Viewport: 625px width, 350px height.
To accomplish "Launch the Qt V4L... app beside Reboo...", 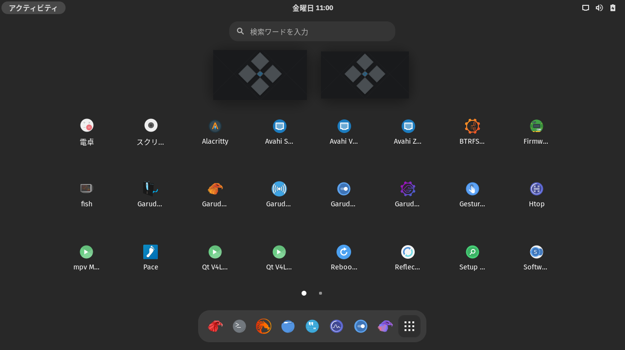I will (279, 257).
